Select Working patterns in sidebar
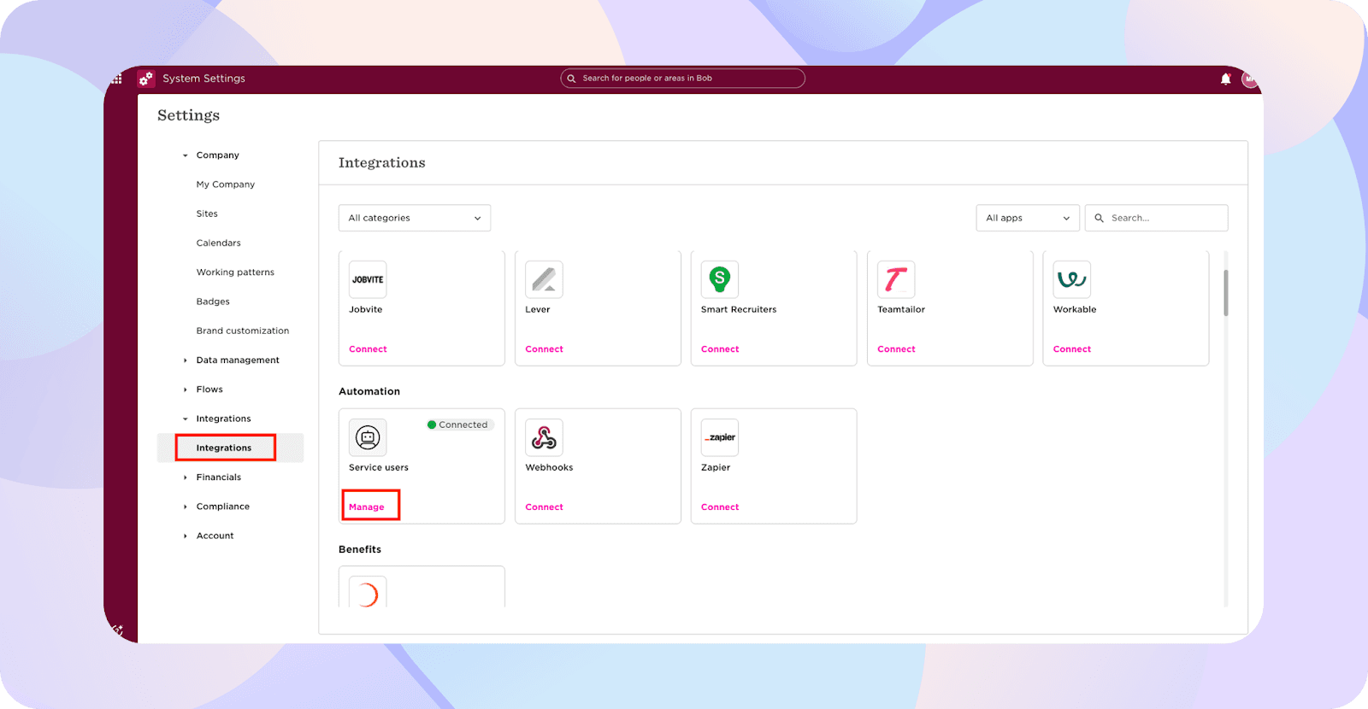This screenshot has width=1368, height=709. (235, 272)
